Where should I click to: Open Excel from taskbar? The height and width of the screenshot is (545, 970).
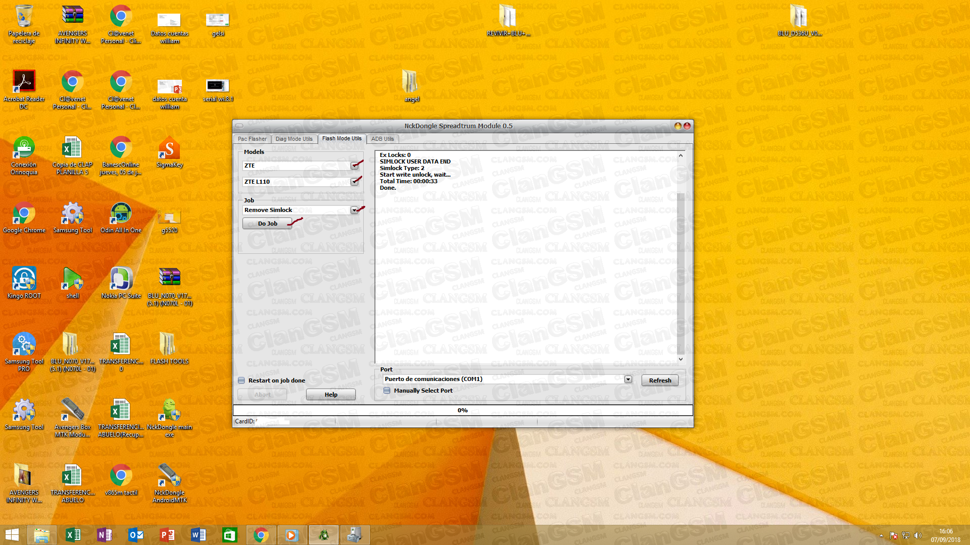coord(73,535)
